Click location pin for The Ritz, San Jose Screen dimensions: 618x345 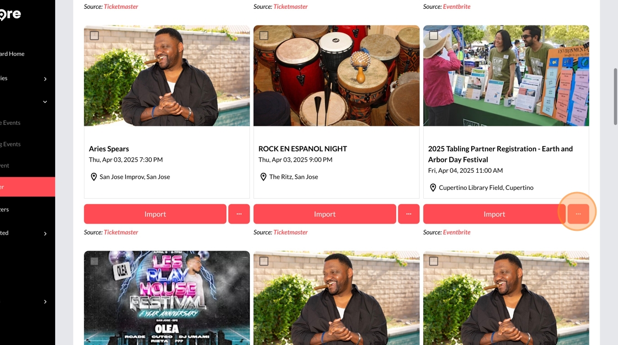[x=263, y=177]
